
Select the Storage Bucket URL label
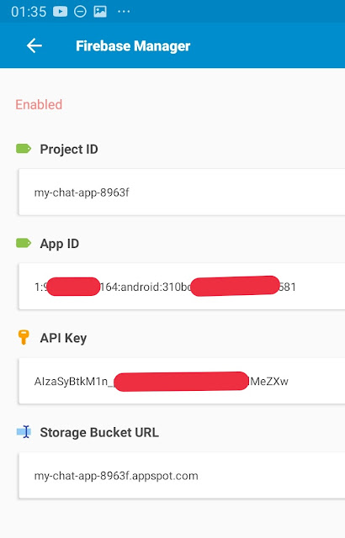point(99,432)
